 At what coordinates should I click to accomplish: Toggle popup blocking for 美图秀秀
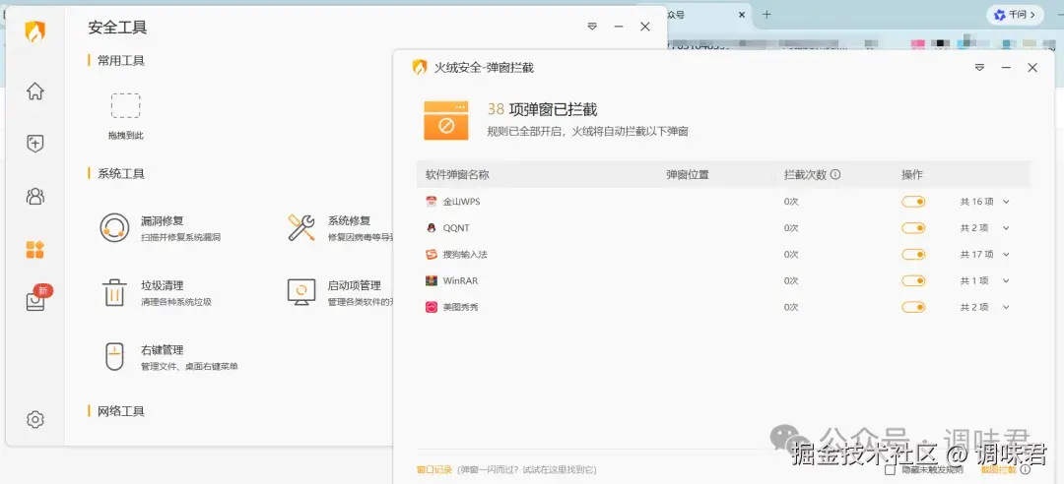click(x=913, y=307)
